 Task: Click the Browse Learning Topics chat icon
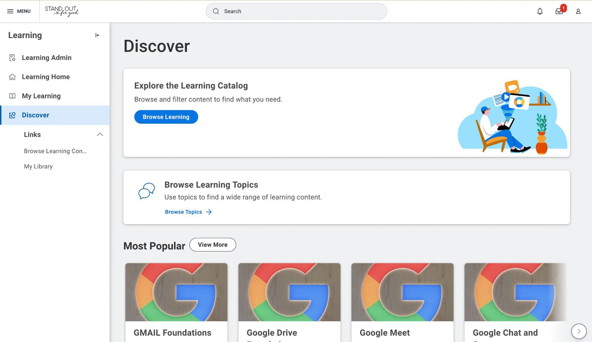pyautogui.click(x=146, y=191)
